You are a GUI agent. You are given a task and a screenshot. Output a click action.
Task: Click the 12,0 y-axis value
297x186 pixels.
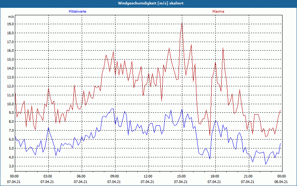coord(11,86)
